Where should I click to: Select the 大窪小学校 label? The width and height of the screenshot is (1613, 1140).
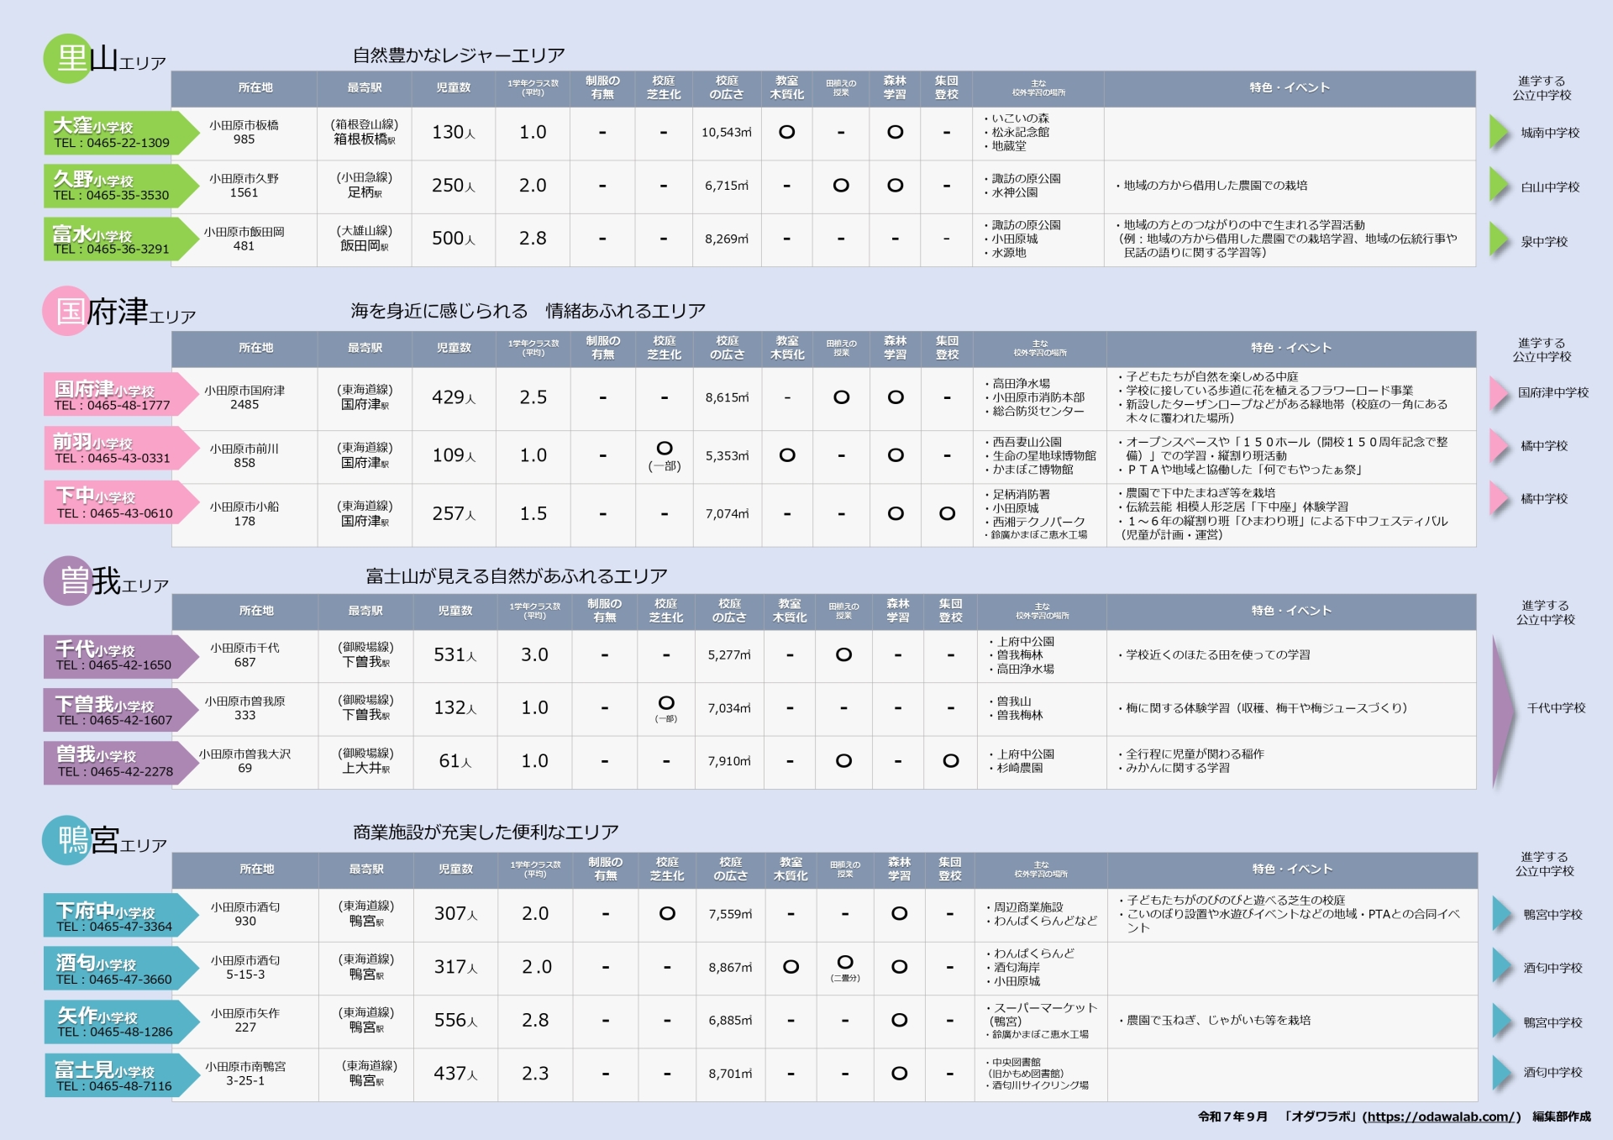coord(121,133)
